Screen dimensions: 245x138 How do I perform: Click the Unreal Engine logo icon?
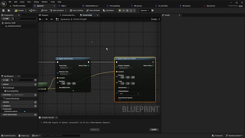click(4, 4)
